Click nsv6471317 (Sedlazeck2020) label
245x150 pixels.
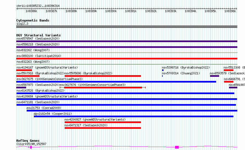pyautogui.click(x=86, y=125)
